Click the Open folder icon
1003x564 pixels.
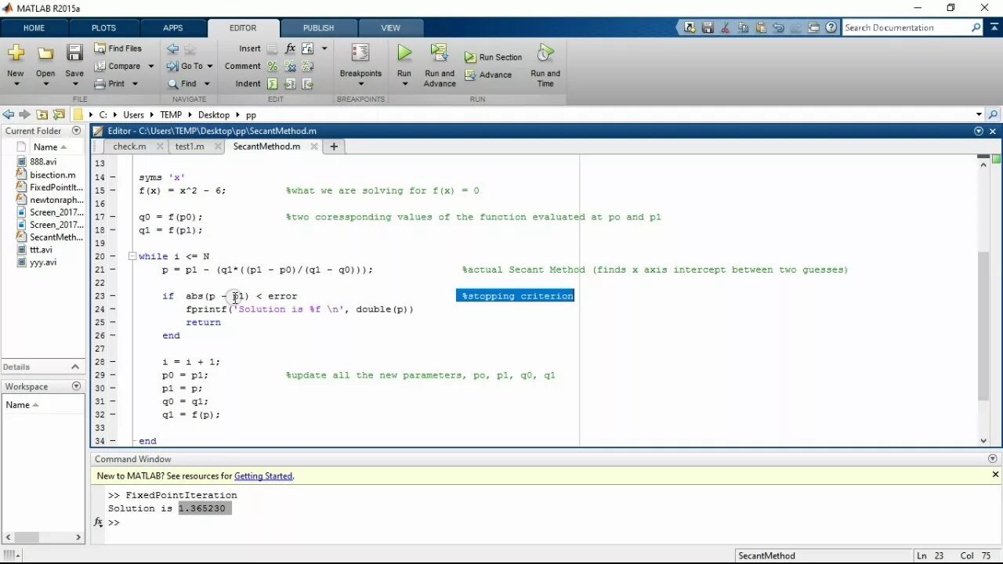(x=45, y=53)
